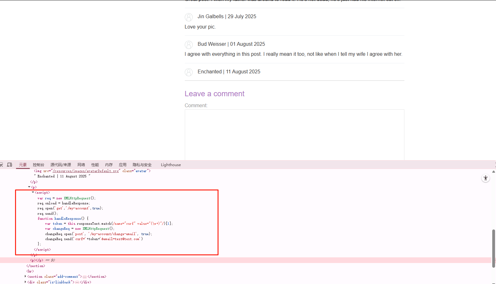Click 'function handleResponse() {' line
Screen dimensions: 496x284
(x=63, y=218)
